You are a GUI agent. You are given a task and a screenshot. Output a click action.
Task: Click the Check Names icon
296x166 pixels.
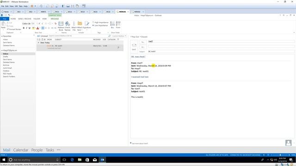(x=68, y=26)
